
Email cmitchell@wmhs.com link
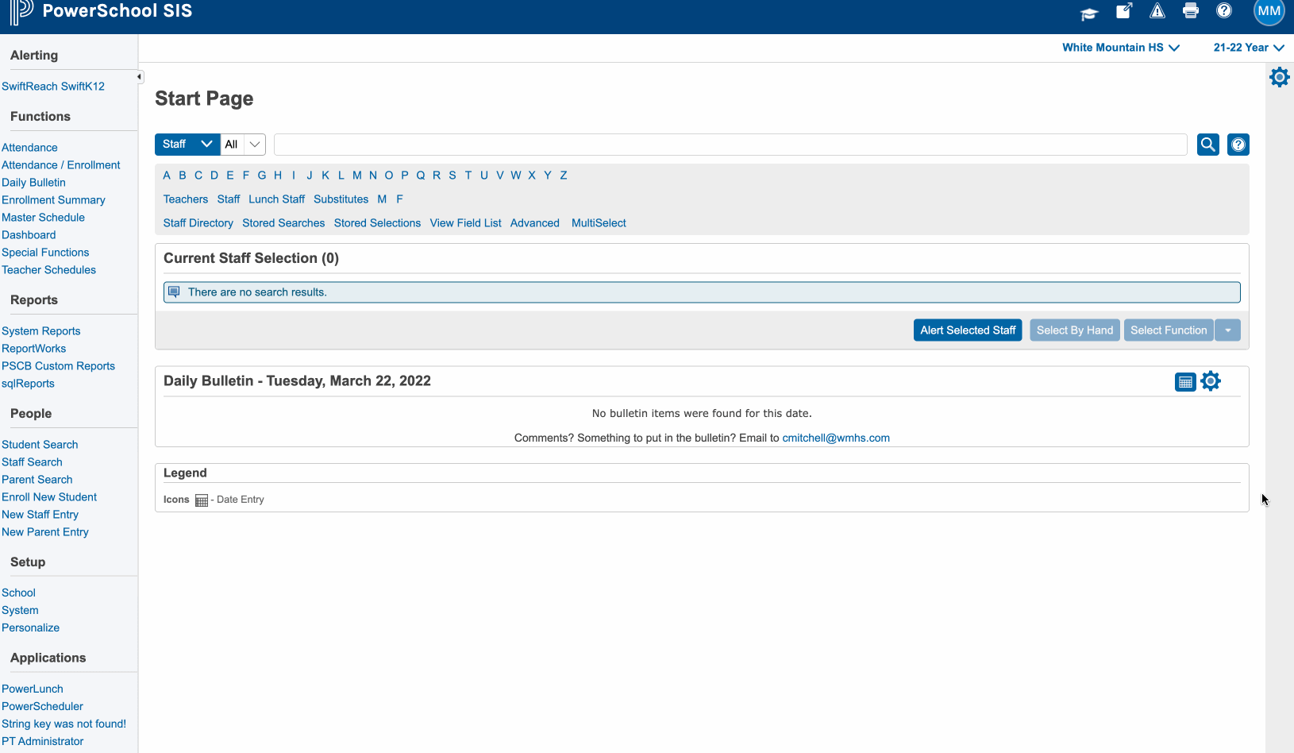(x=836, y=438)
